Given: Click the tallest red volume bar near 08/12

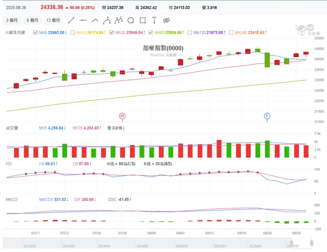Looking at the screenshot, I should [x=219, y=149].
